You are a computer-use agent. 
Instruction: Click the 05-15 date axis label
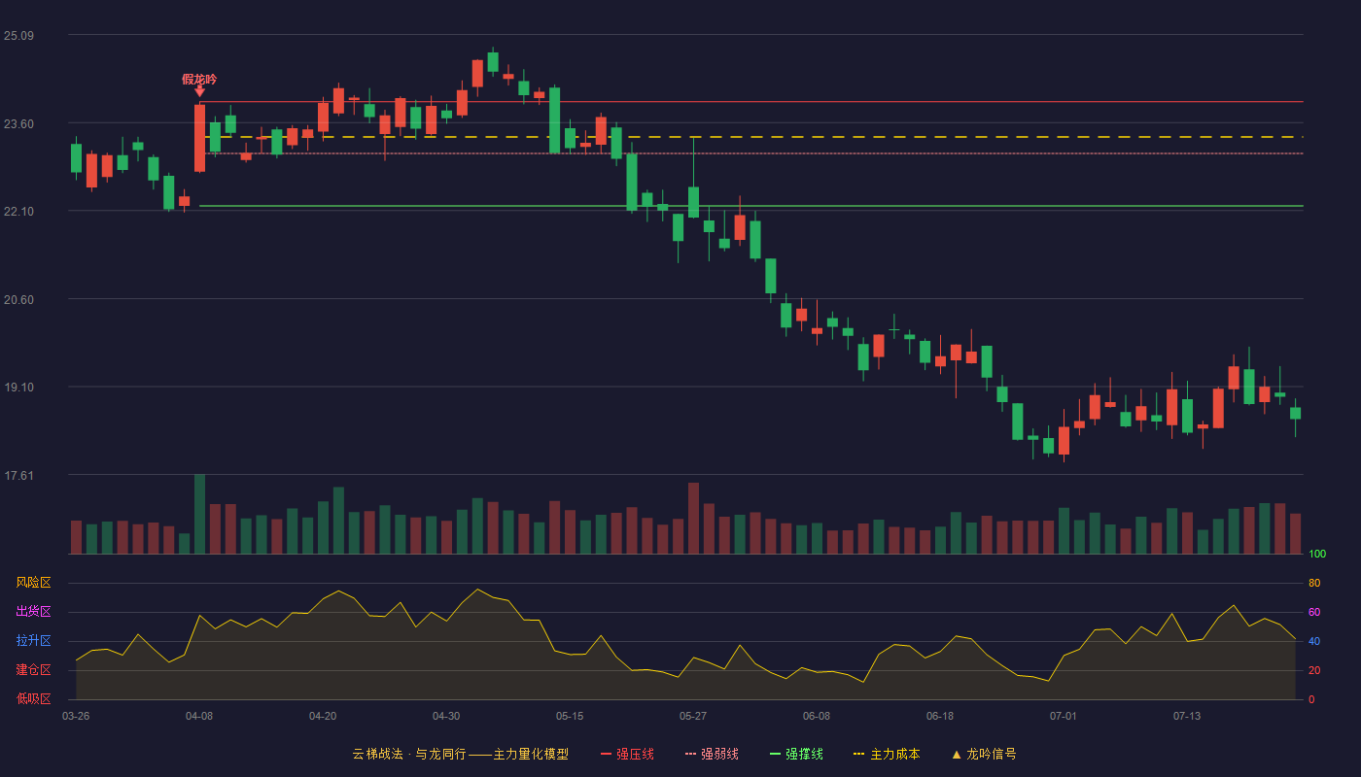pyautogui.click(x=570, y=716)
